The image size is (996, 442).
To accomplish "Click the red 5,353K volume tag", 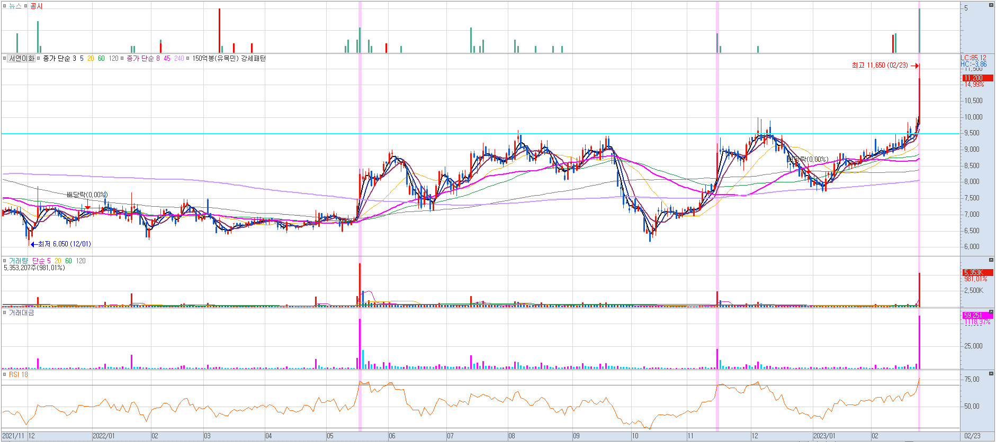I will click(x=977, y=272).
